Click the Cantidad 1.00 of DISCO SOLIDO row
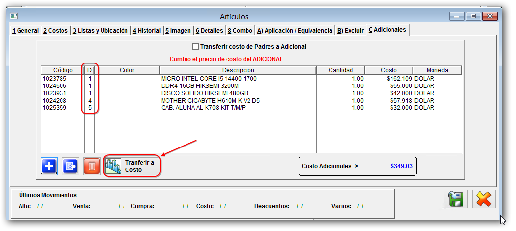 tap(358, 93)
